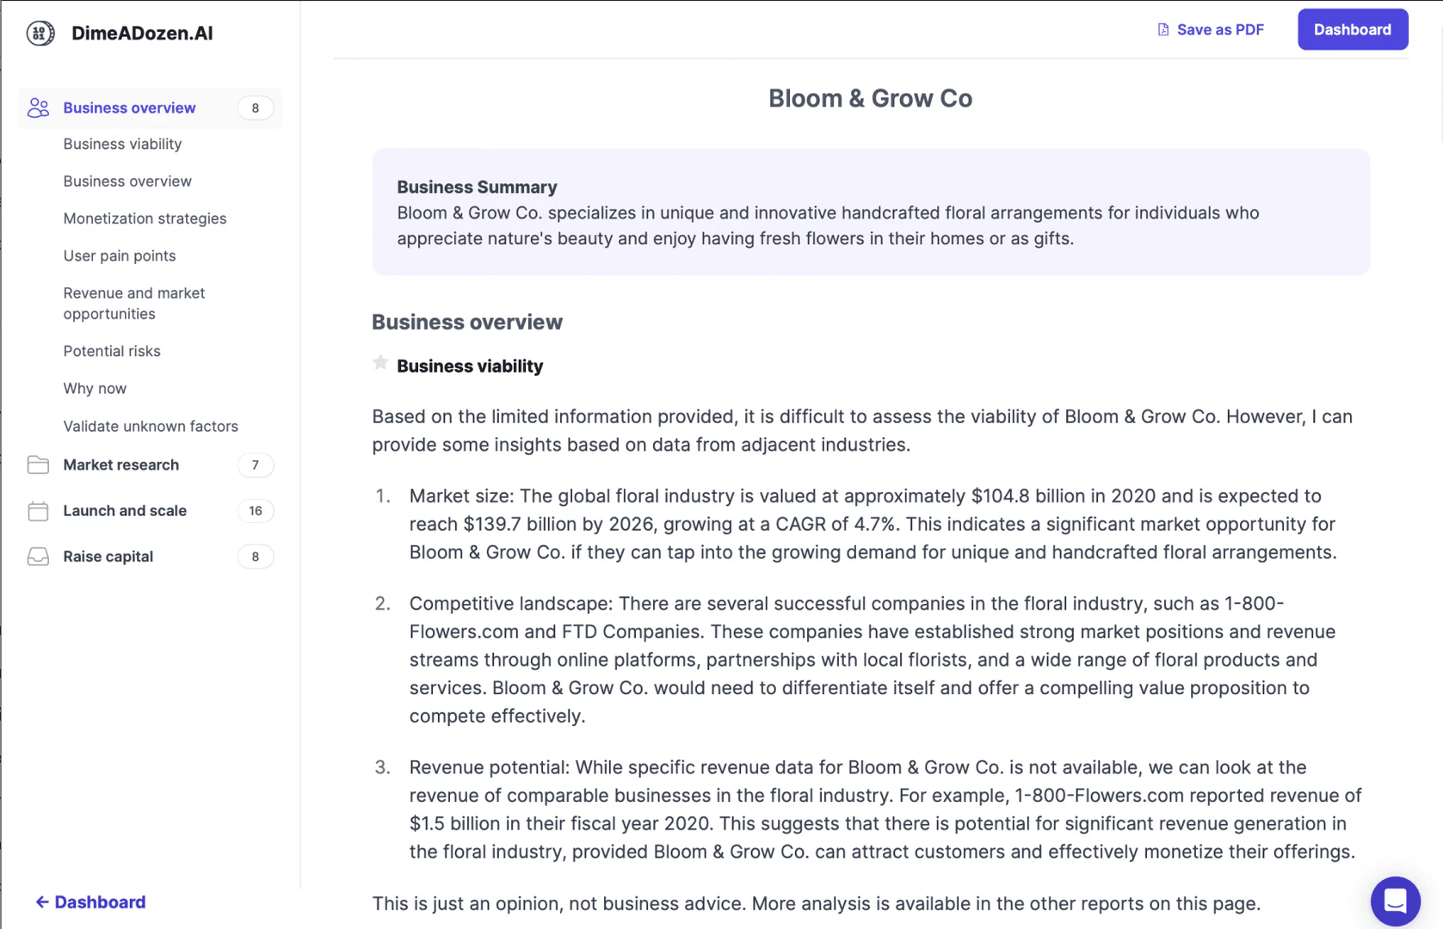Click the Dashboard button at top right
The image size is (1443, 929).
point(1352,30)
